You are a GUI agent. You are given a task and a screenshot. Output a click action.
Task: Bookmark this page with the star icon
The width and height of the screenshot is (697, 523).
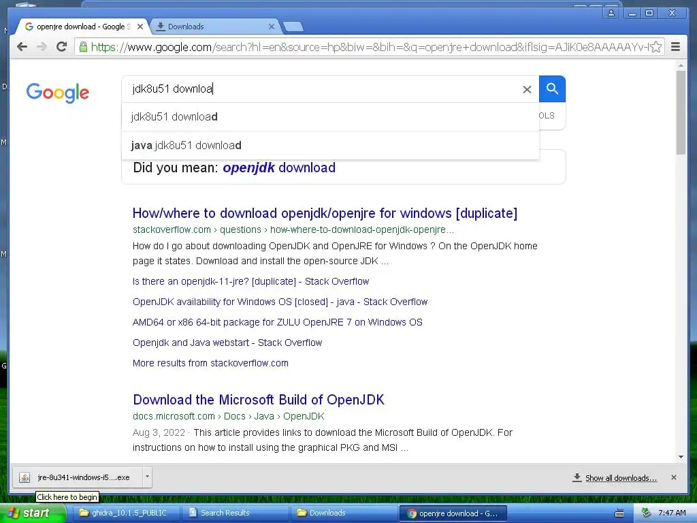(655, 47)
